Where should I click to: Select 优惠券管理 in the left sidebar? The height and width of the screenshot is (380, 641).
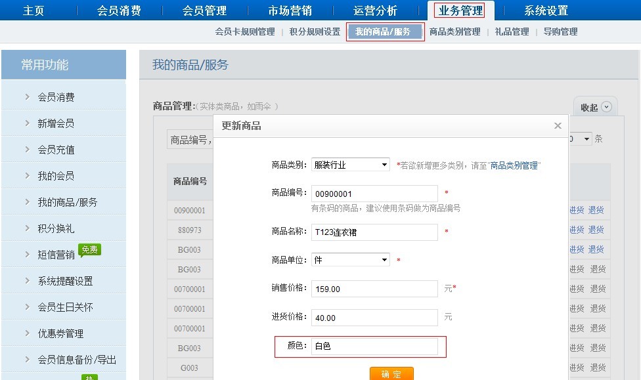[60, 333]
